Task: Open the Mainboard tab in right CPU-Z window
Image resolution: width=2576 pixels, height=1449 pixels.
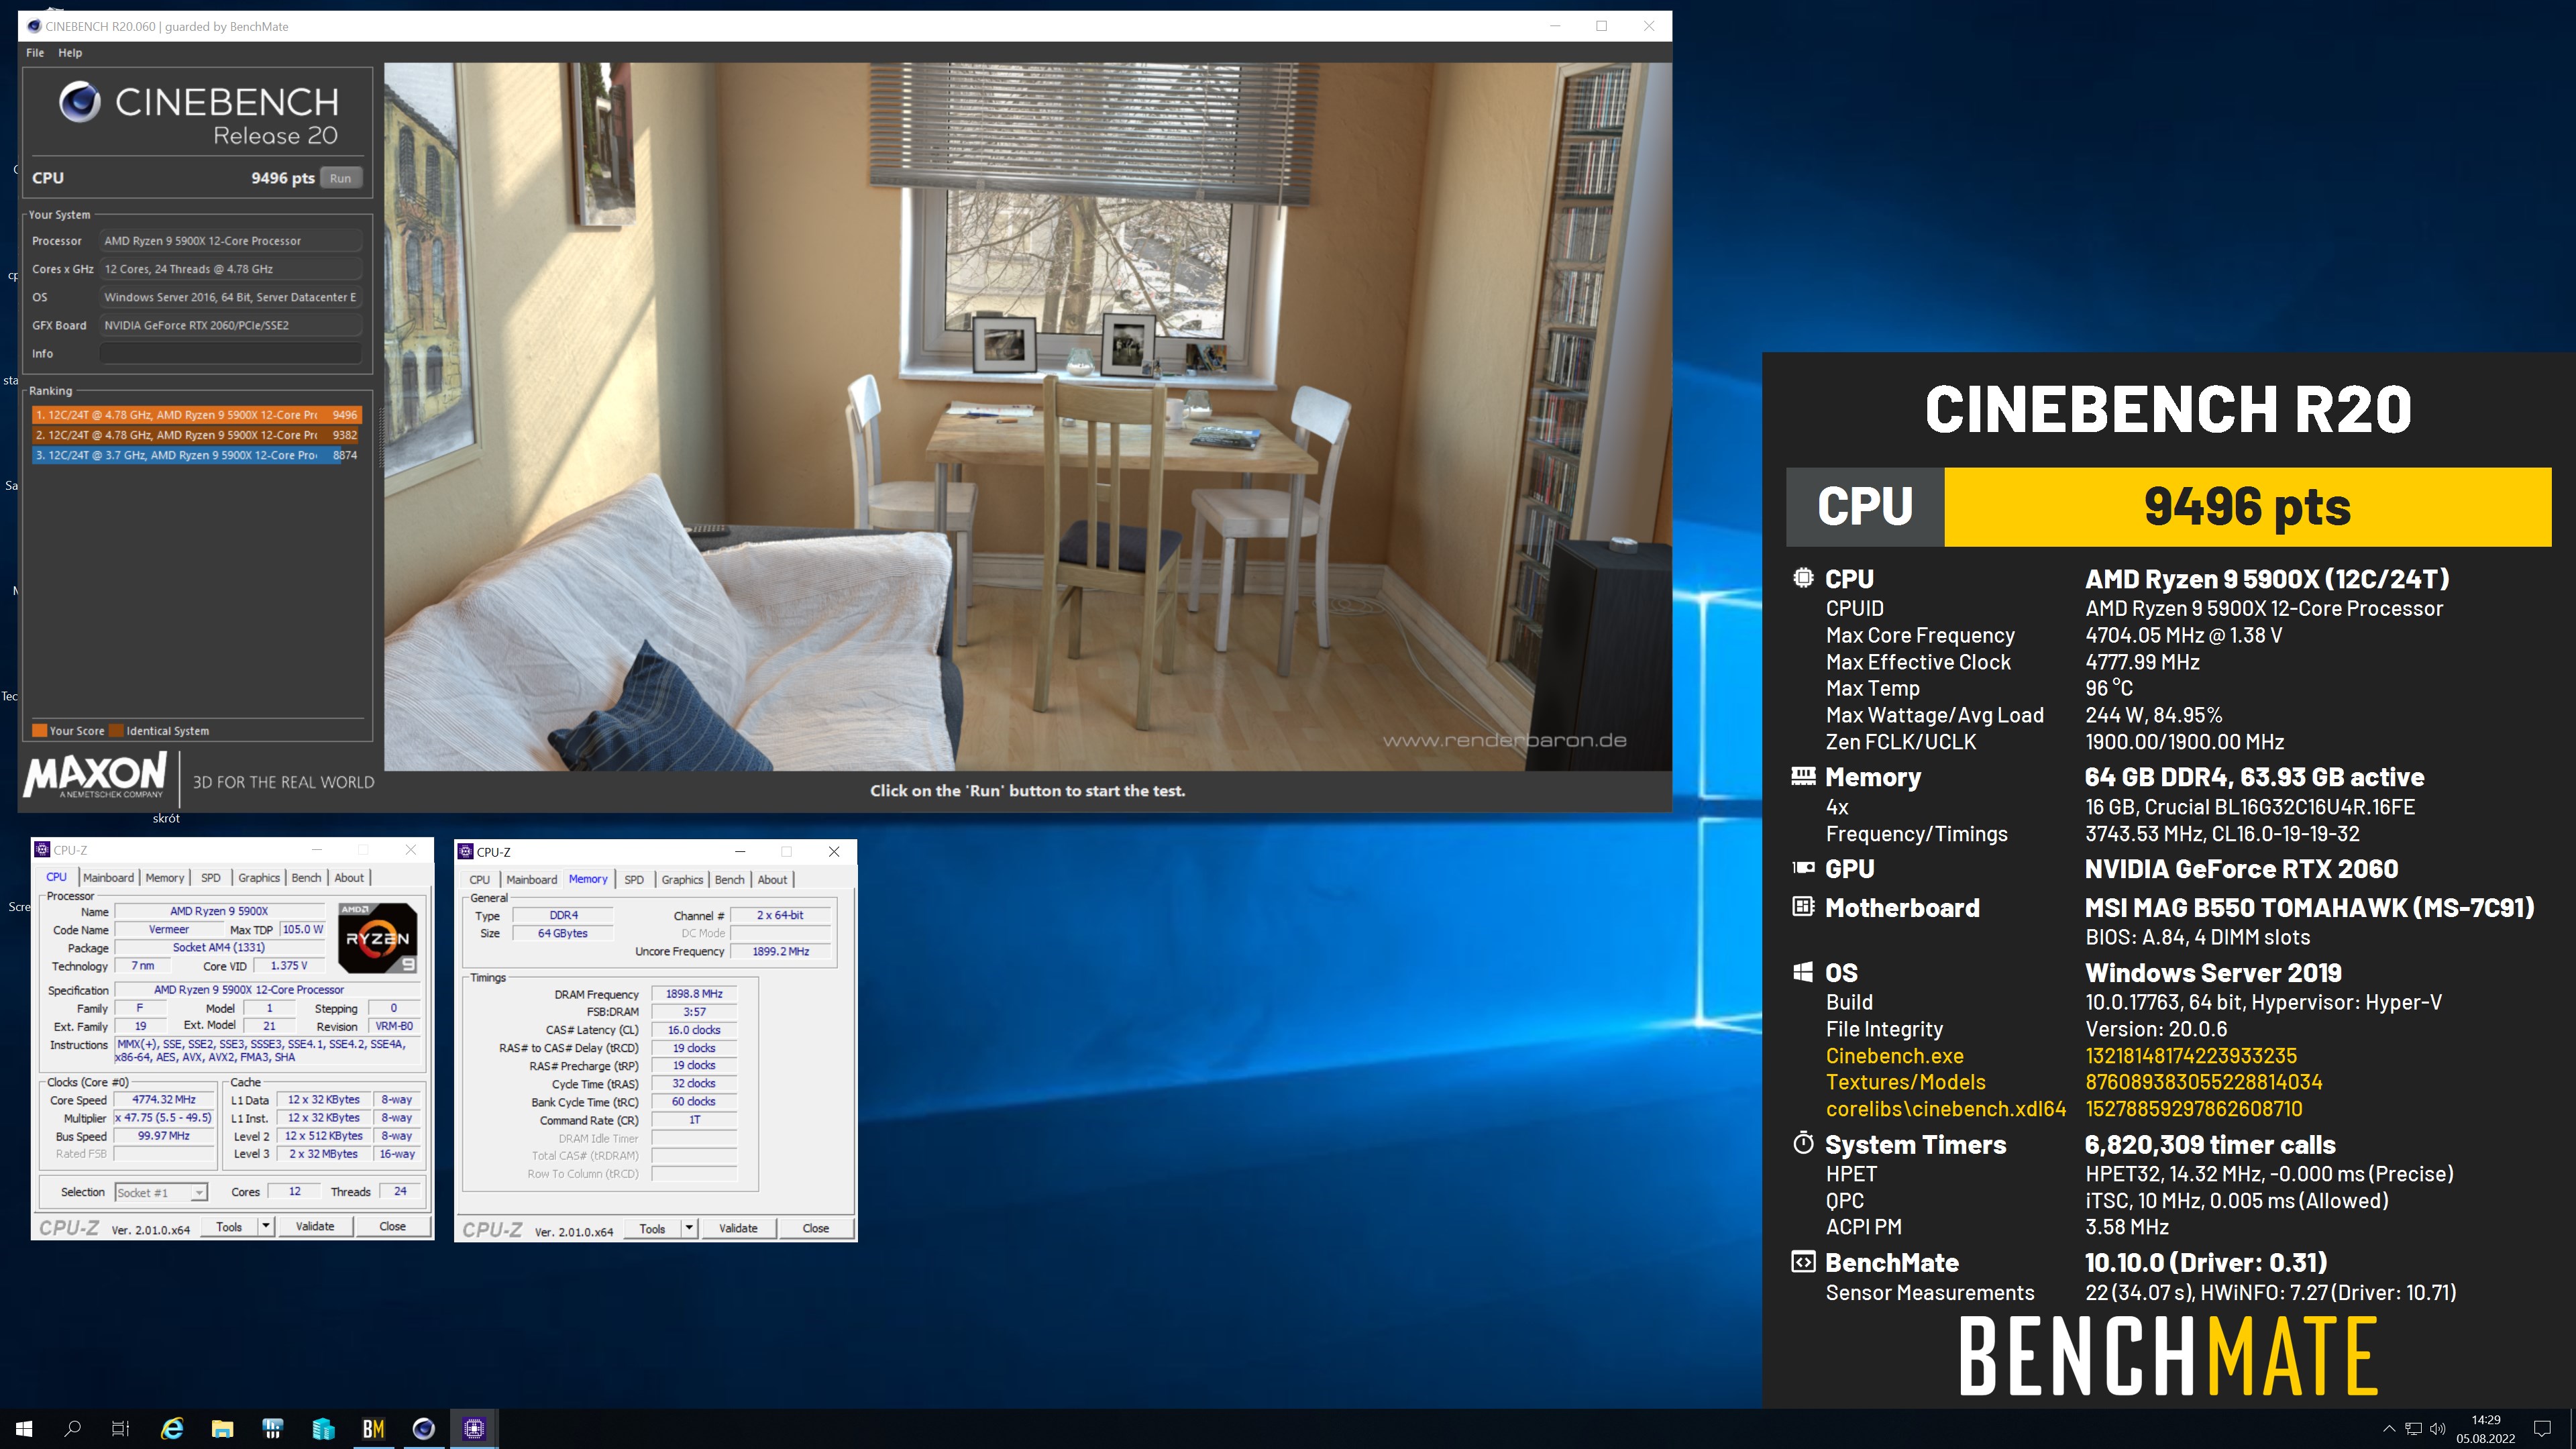Action: tap(531, 879)
